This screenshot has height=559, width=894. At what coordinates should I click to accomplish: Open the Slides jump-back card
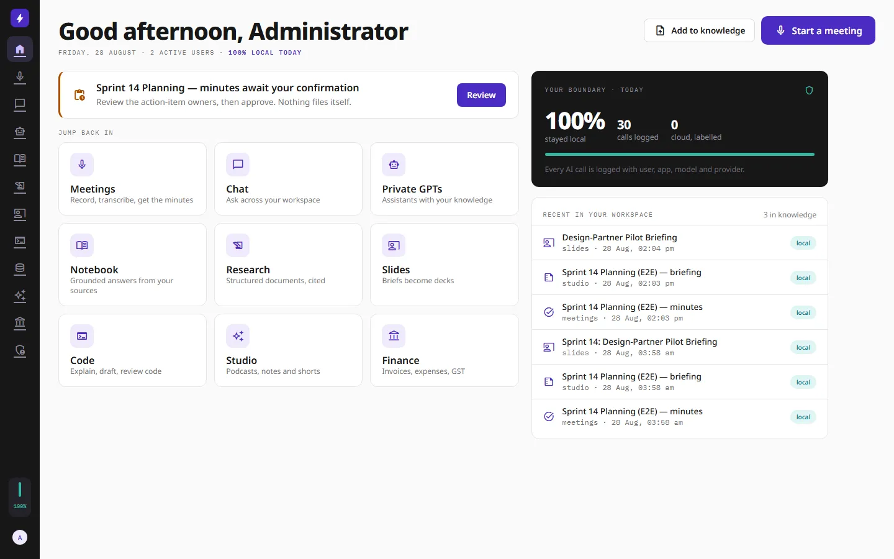[x=445, y=265]
